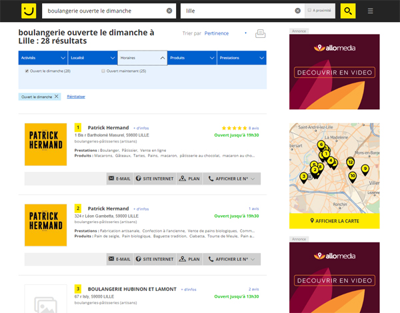Select map pin number 12

(351, 163)
